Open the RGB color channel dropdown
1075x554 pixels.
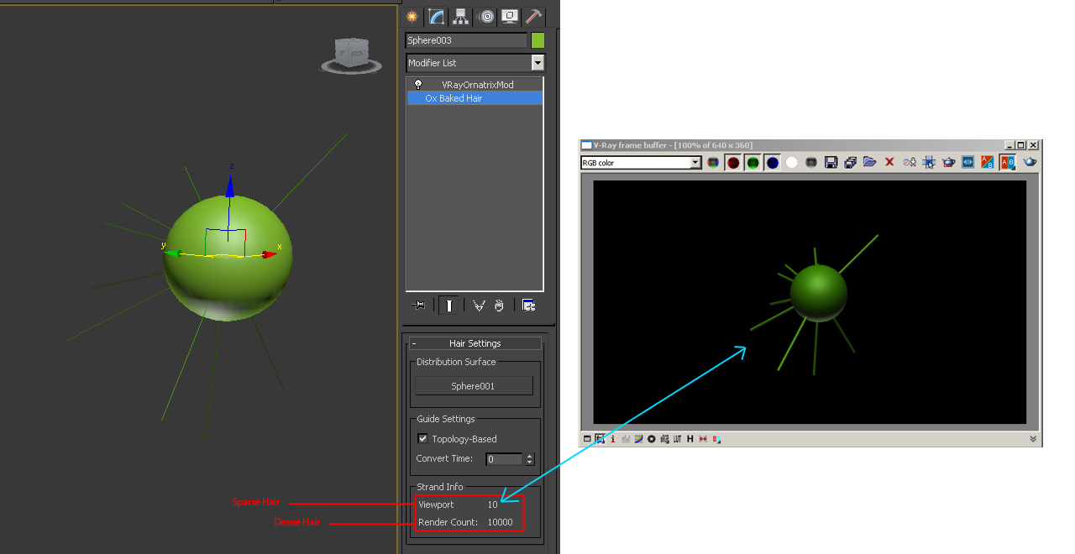click(695, 163)
